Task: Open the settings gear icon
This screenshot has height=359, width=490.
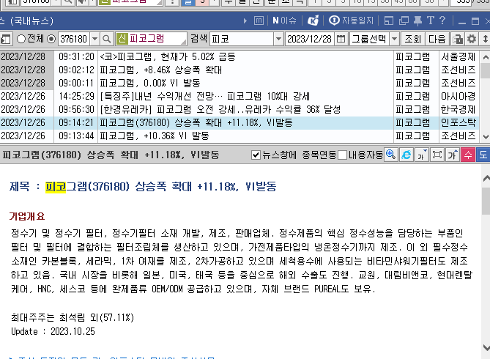Action: [x=471, y=39]
